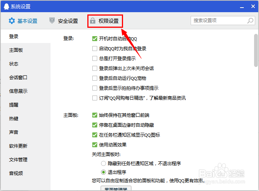
Task: Check 登录后自动运行QQ宠物
Action: click(95, 78)
